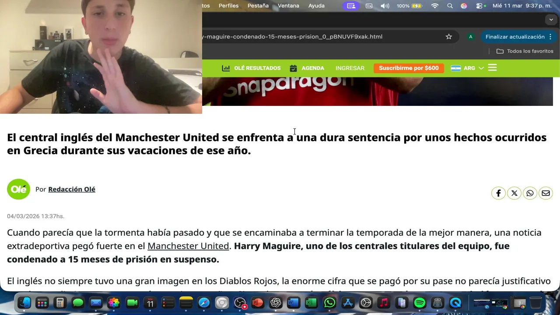The image size is (560, 315).
Task: Open Safari from the Dock
Action: (204, 303)
